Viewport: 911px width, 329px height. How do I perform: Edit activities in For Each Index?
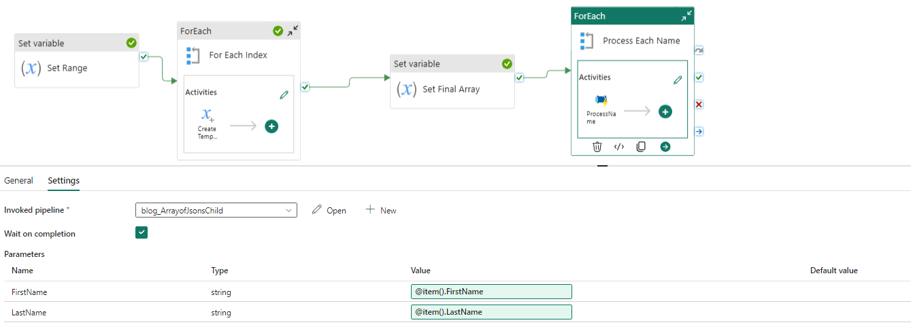tap(284, 95)
